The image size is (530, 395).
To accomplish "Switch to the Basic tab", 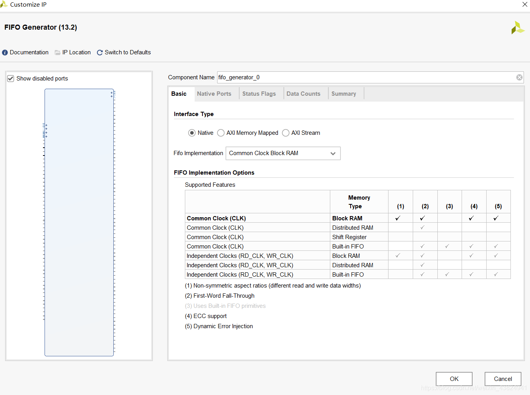I will click(179, 94).
